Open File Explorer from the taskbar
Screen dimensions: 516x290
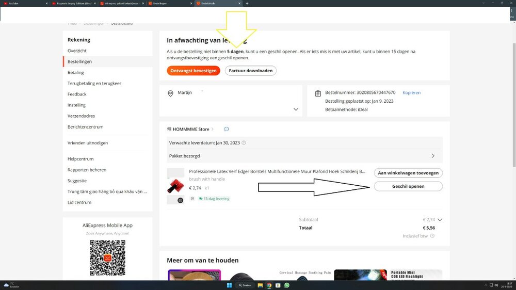tap(261, 285)
